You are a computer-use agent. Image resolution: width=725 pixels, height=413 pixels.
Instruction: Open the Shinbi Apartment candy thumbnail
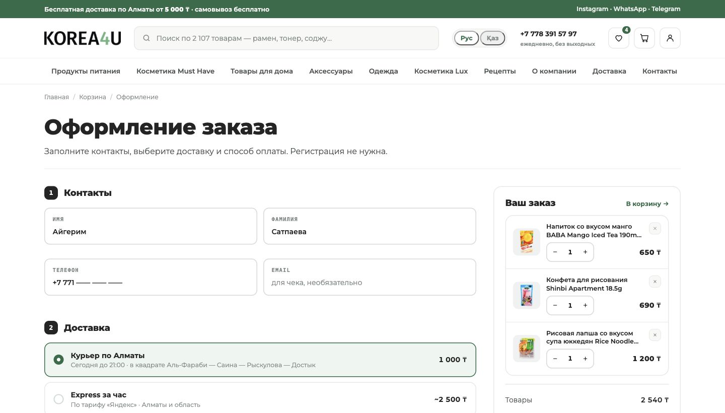click(x=527, y=295)
